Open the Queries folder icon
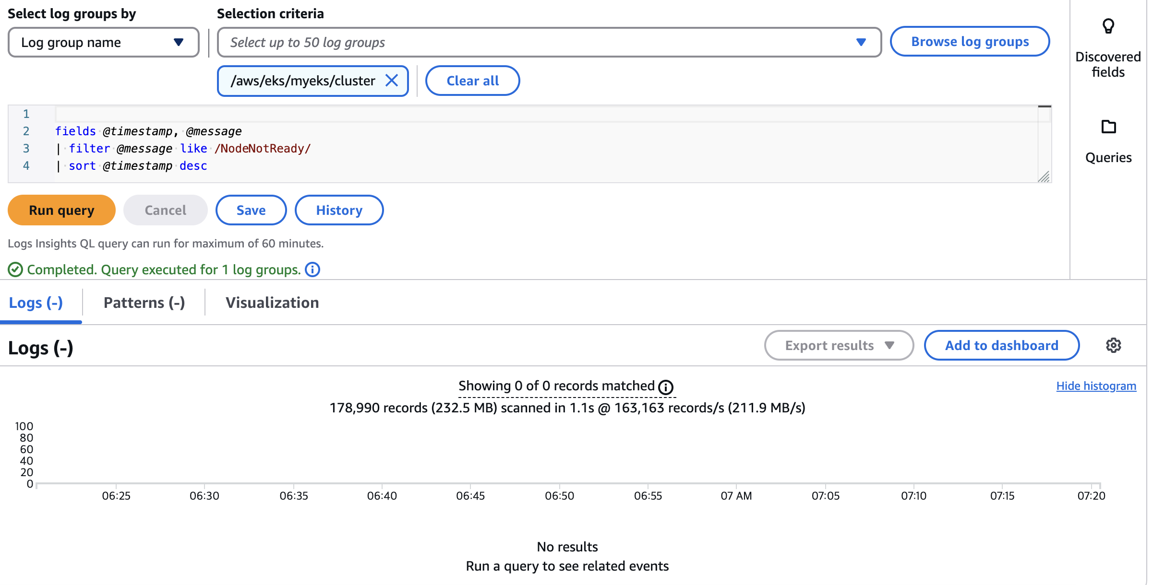The height and width of the screenshot is (585, 1153). tap(1108, 127)
